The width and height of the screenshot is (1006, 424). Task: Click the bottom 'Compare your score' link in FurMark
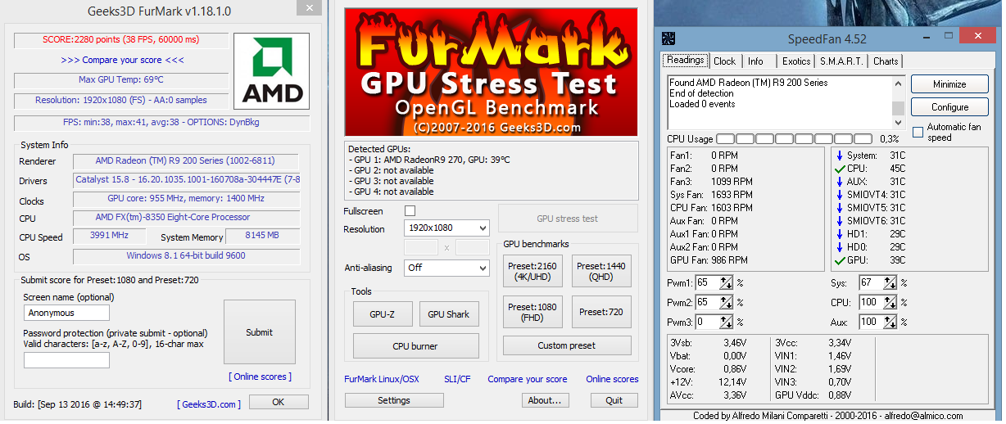pos(528,379)
